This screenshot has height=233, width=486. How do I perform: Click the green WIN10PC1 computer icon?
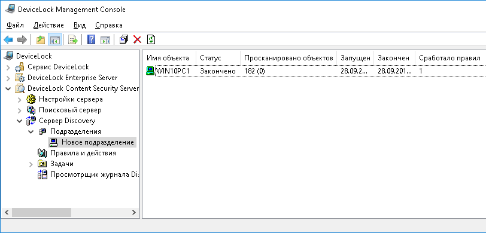(x=150, y=71)
